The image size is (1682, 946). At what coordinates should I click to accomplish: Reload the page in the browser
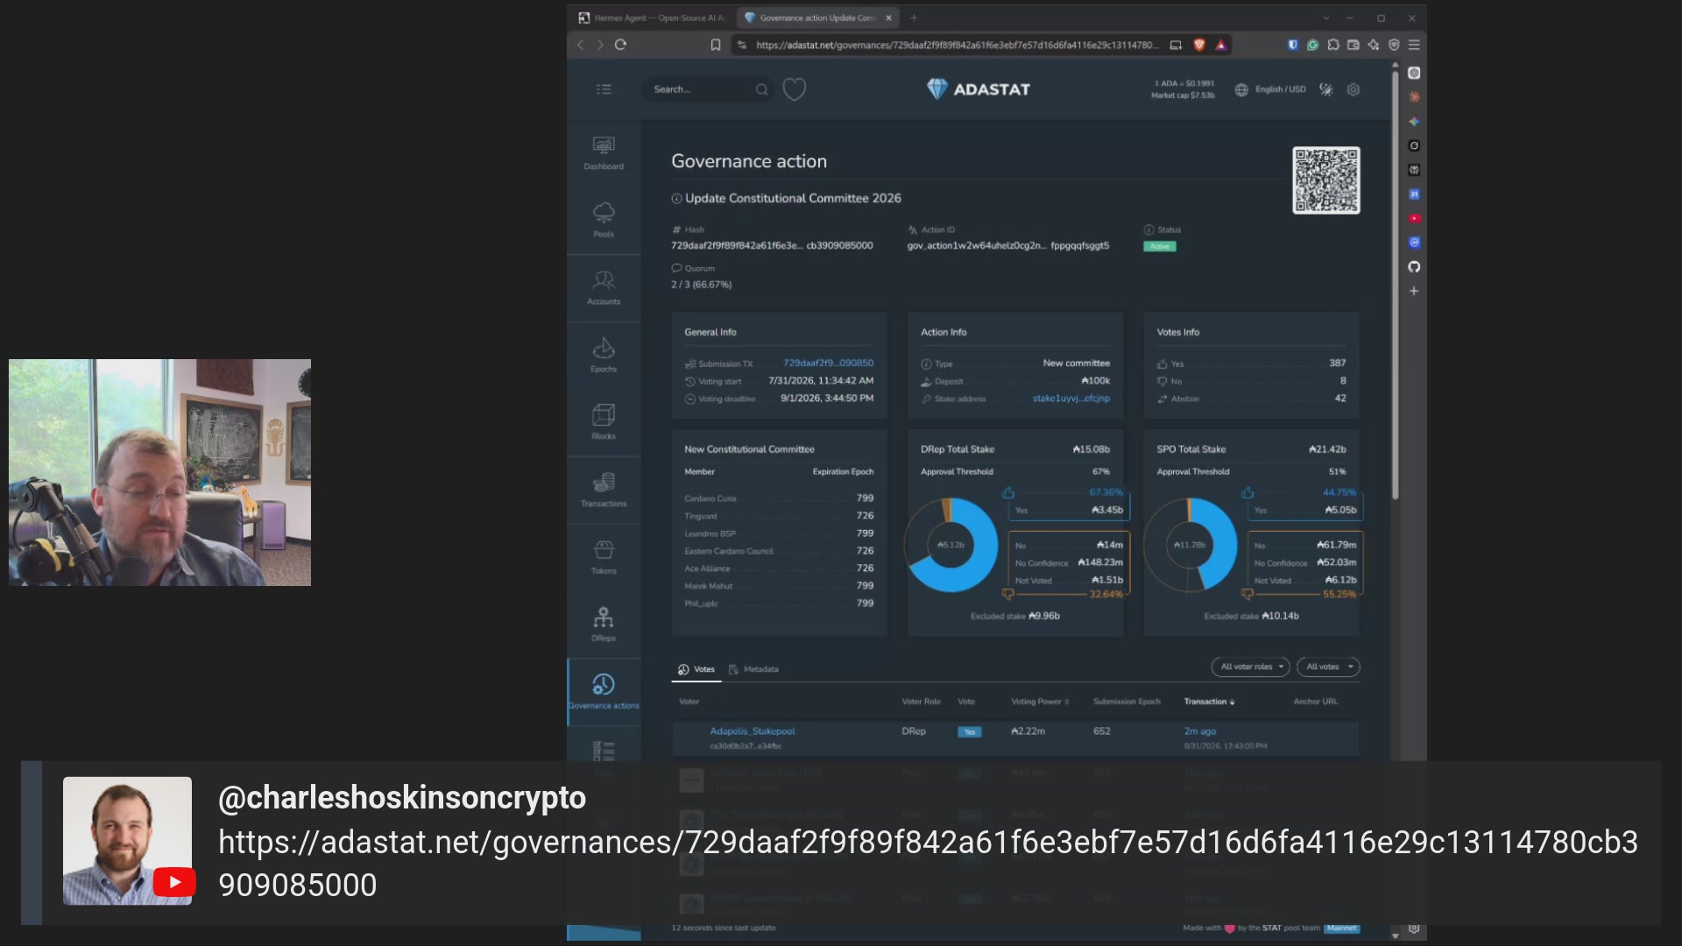[x=620, y=45]
